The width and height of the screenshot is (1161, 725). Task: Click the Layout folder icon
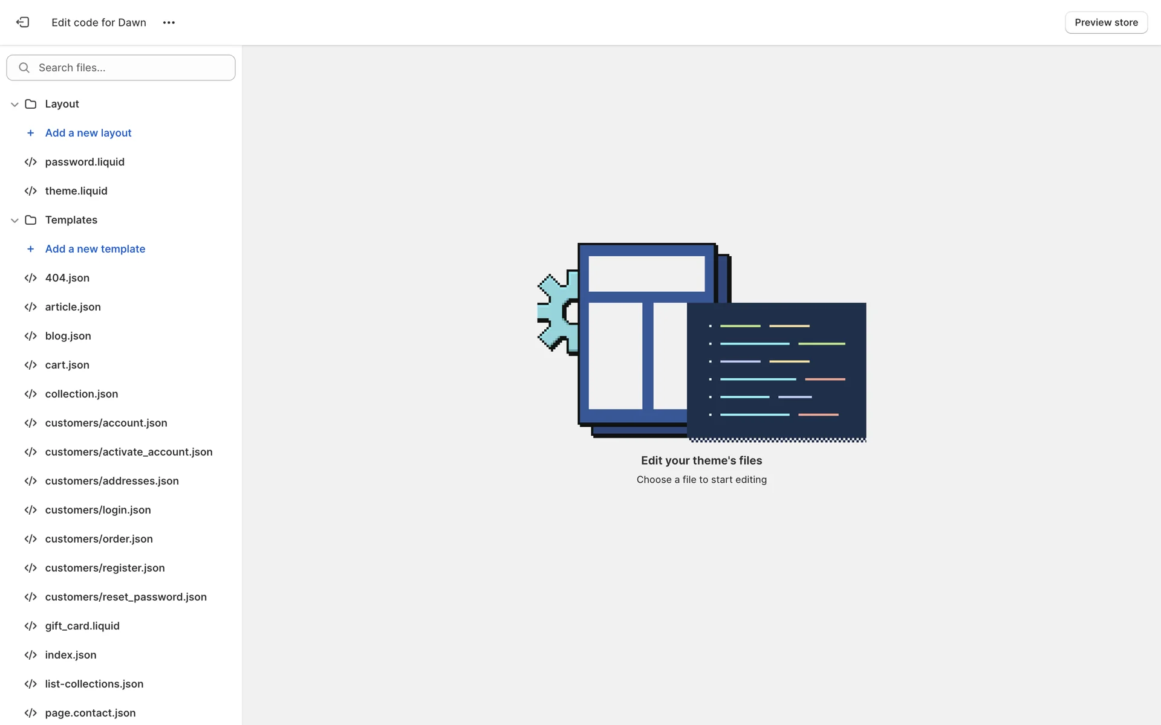[x=31, y=104]
